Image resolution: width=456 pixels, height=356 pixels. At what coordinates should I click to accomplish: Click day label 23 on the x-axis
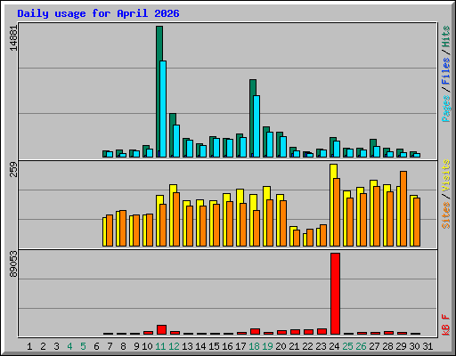tap(321, 346)
